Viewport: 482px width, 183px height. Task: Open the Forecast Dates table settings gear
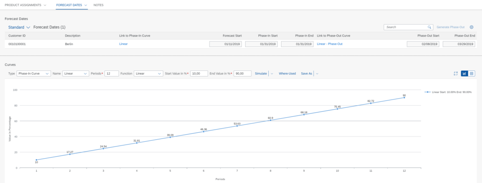point(471,27)
